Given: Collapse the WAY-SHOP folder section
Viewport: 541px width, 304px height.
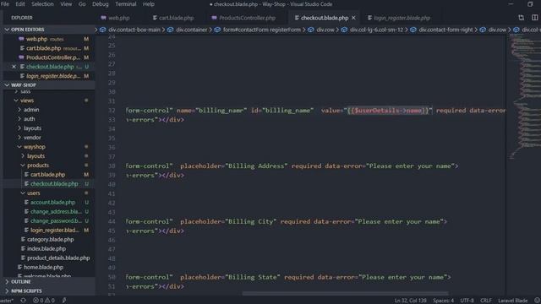Looking at the screenshot, I should [48, 85].
